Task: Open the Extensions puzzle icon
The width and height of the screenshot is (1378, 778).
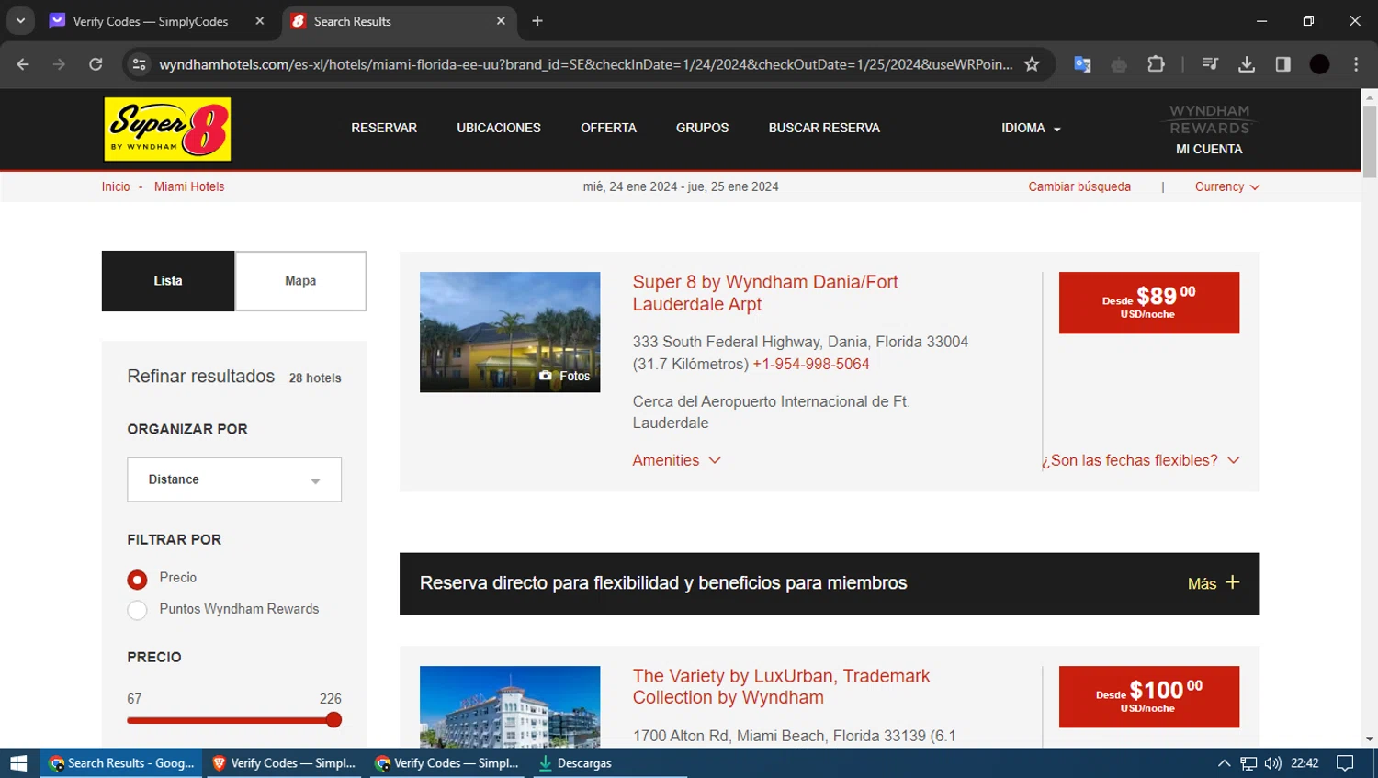Action: pos(1156,64)
